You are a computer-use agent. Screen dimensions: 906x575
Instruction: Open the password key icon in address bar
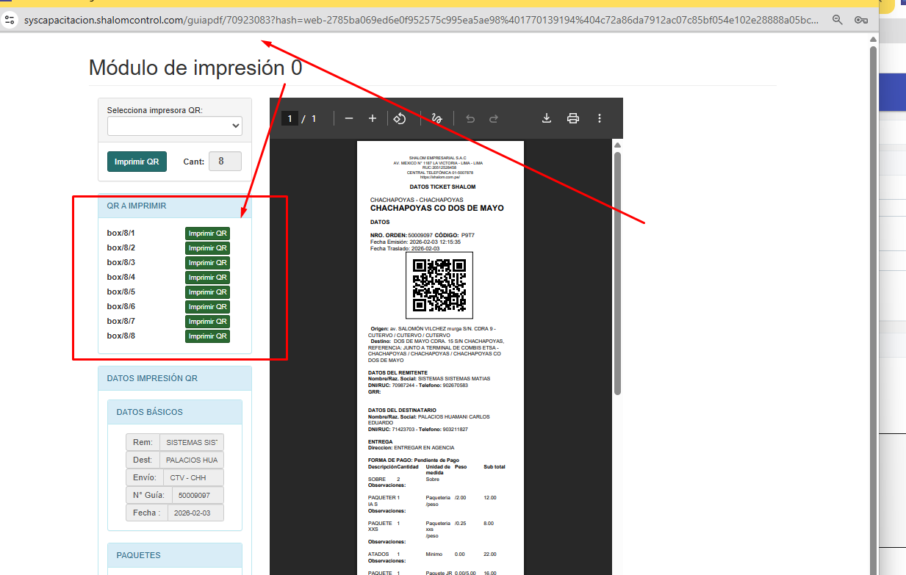point(861,21)
